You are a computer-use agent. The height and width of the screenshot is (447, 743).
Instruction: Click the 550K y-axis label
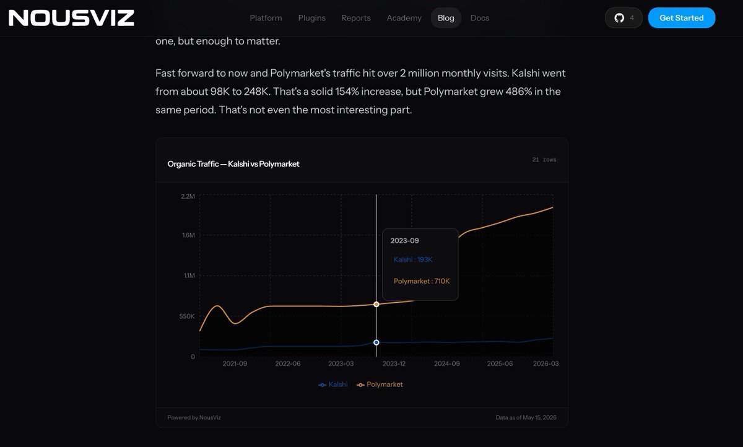click(187, 316)
